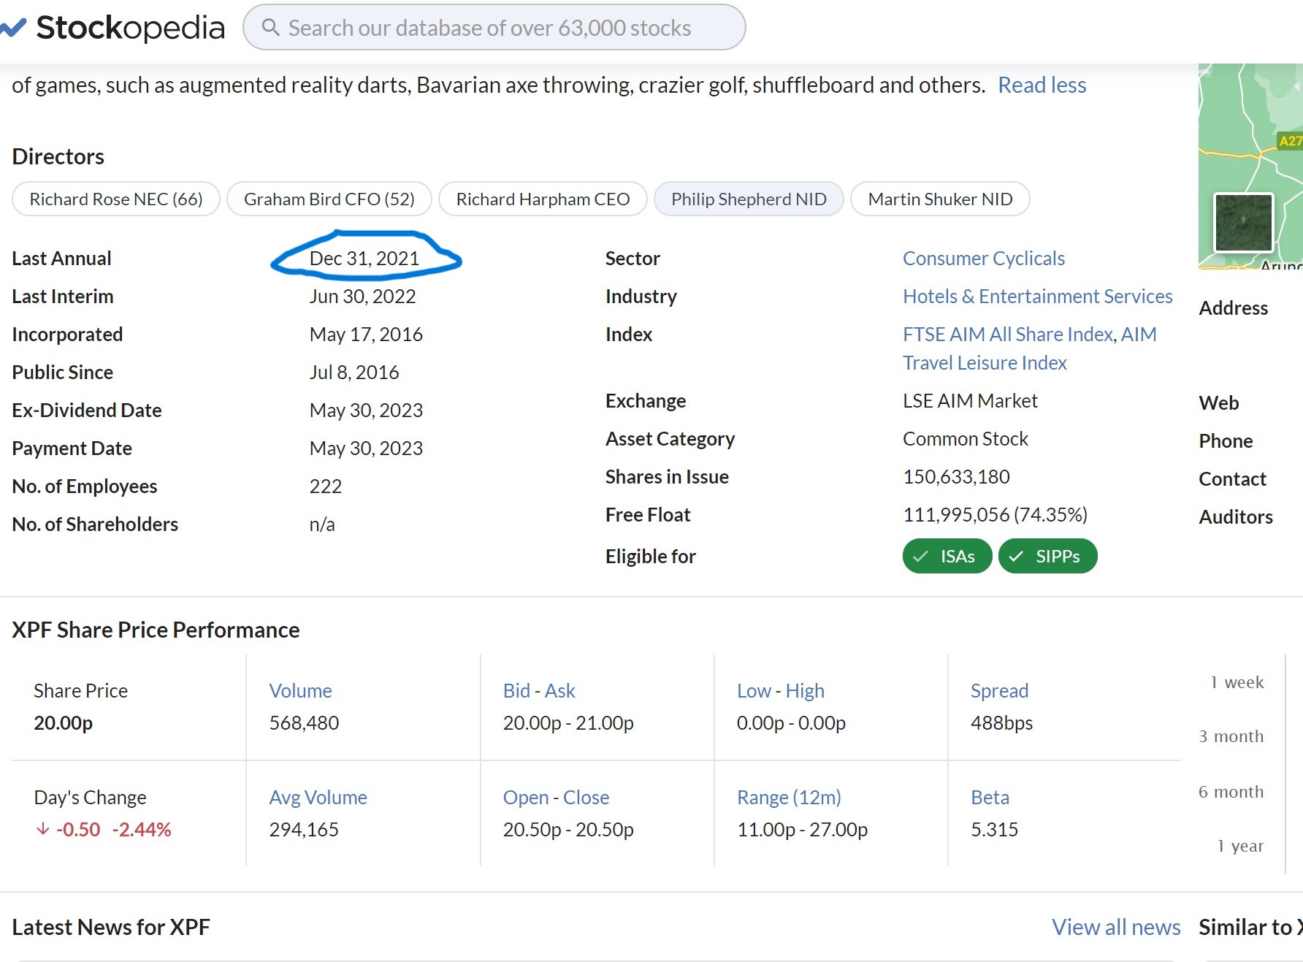Click the Low - High metric label

(780, 690)
